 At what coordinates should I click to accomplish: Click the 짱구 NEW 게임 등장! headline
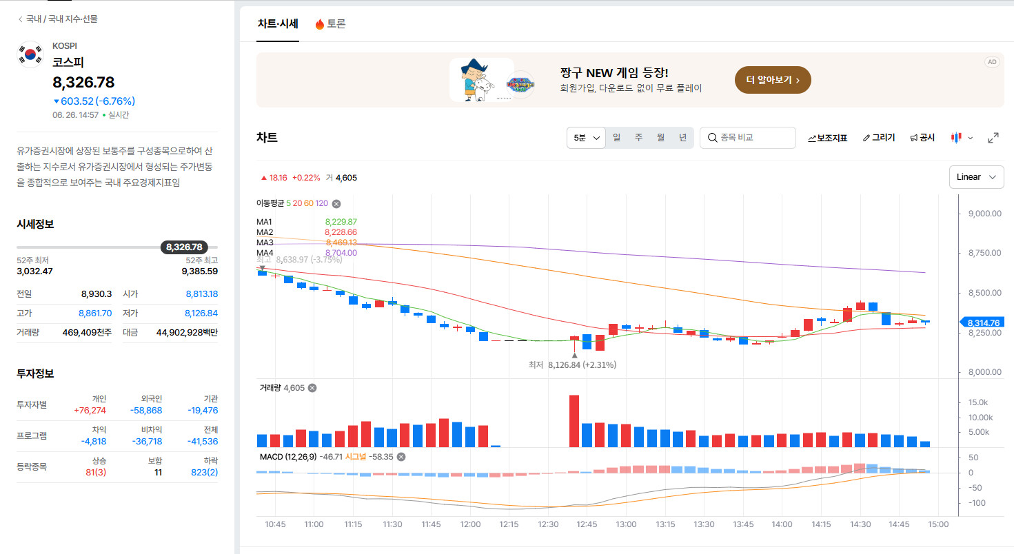tap(615, 73)
